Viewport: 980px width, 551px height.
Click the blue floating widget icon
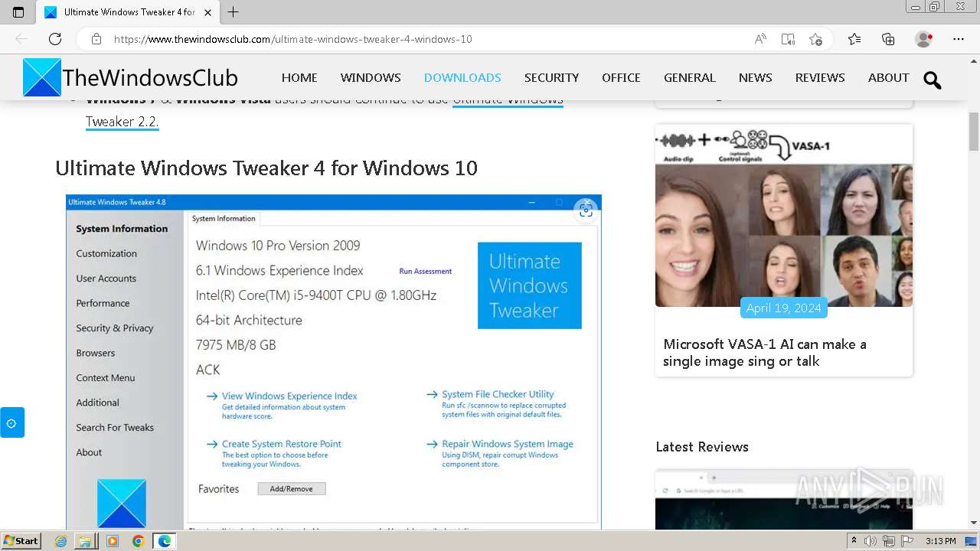(x=11, y=422)
